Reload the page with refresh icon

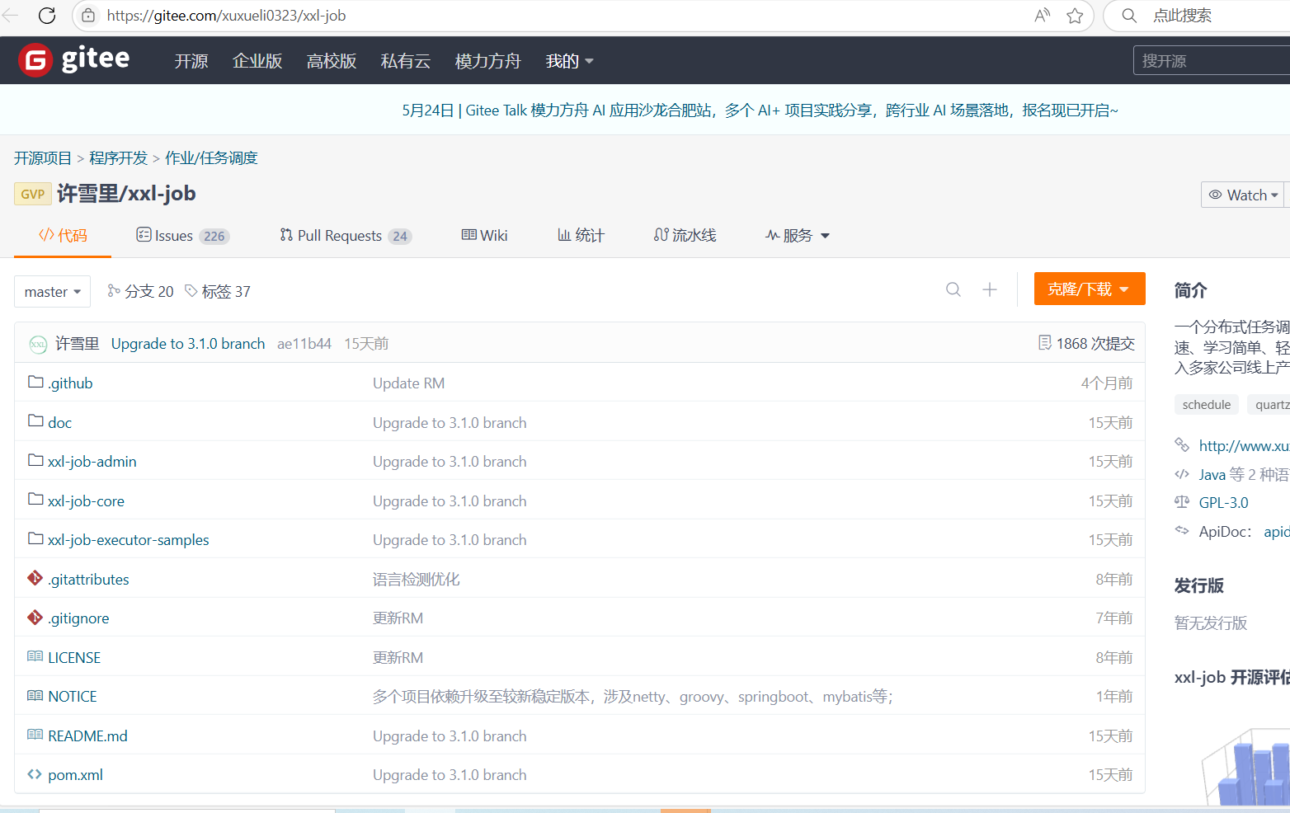[x=47, y=16]
